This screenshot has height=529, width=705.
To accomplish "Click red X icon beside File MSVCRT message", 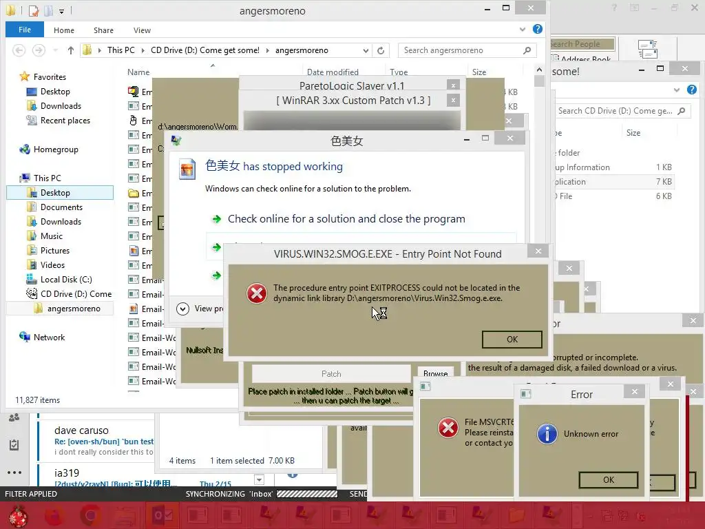I will (x=448, y=427).
